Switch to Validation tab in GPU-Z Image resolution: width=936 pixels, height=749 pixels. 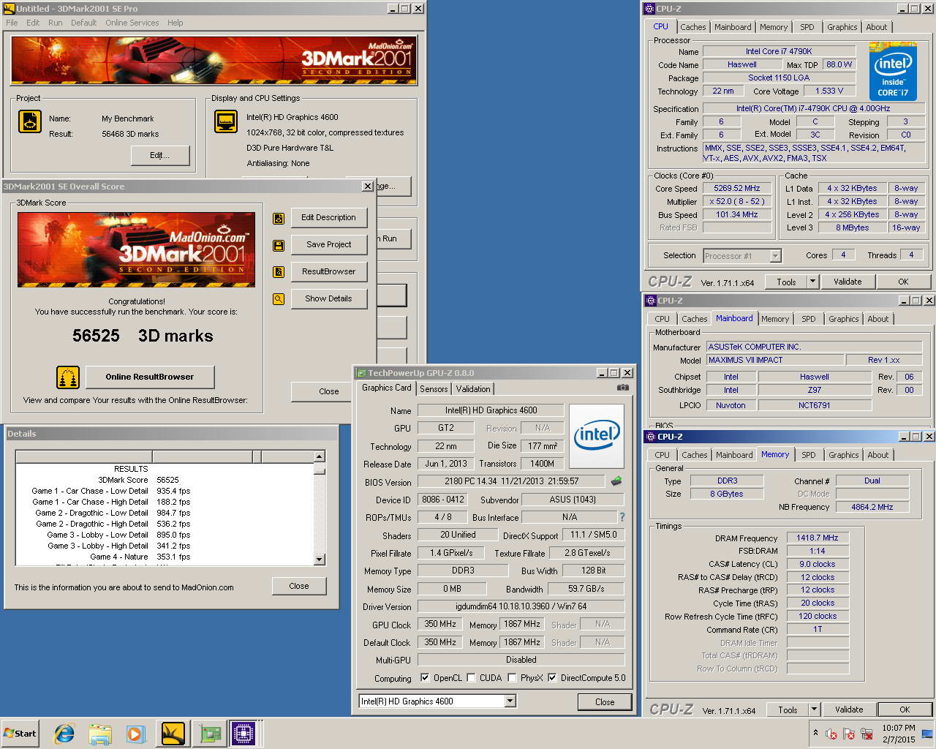pyautogui.click(x=473, y=389)
